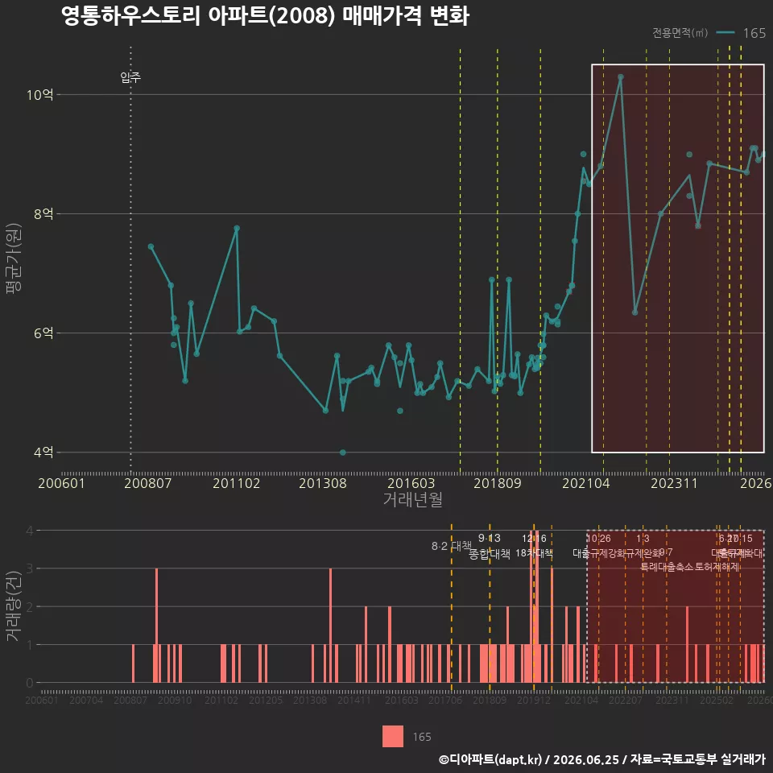Click the 8억 y-axis label
The image size is (773, 773).
43,214
